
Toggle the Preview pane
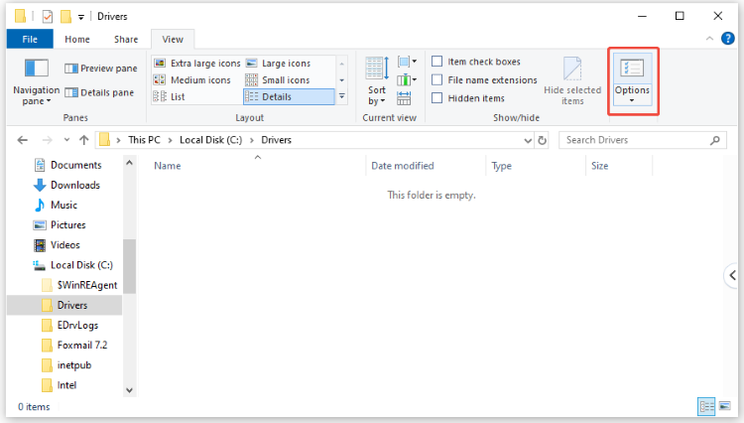[100, 69]
